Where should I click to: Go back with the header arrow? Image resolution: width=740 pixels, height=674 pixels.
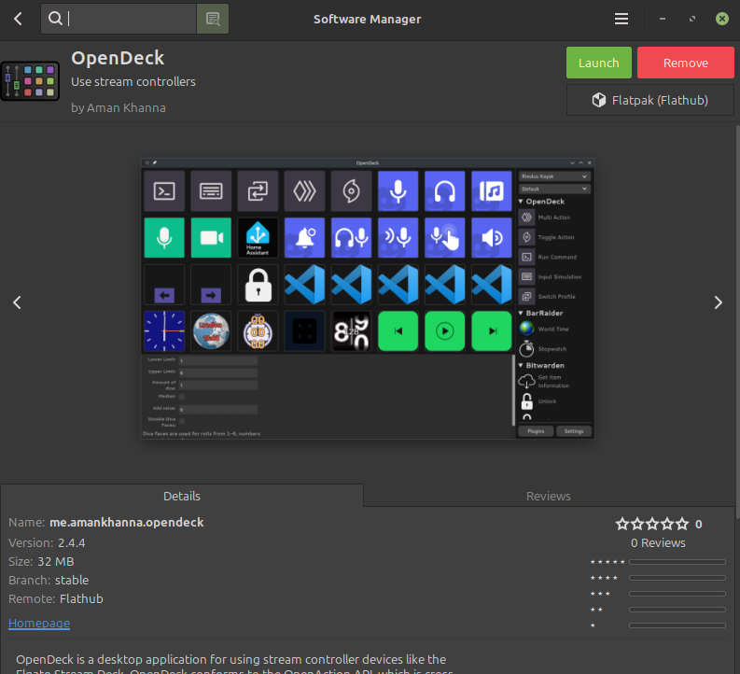point(18,19)
